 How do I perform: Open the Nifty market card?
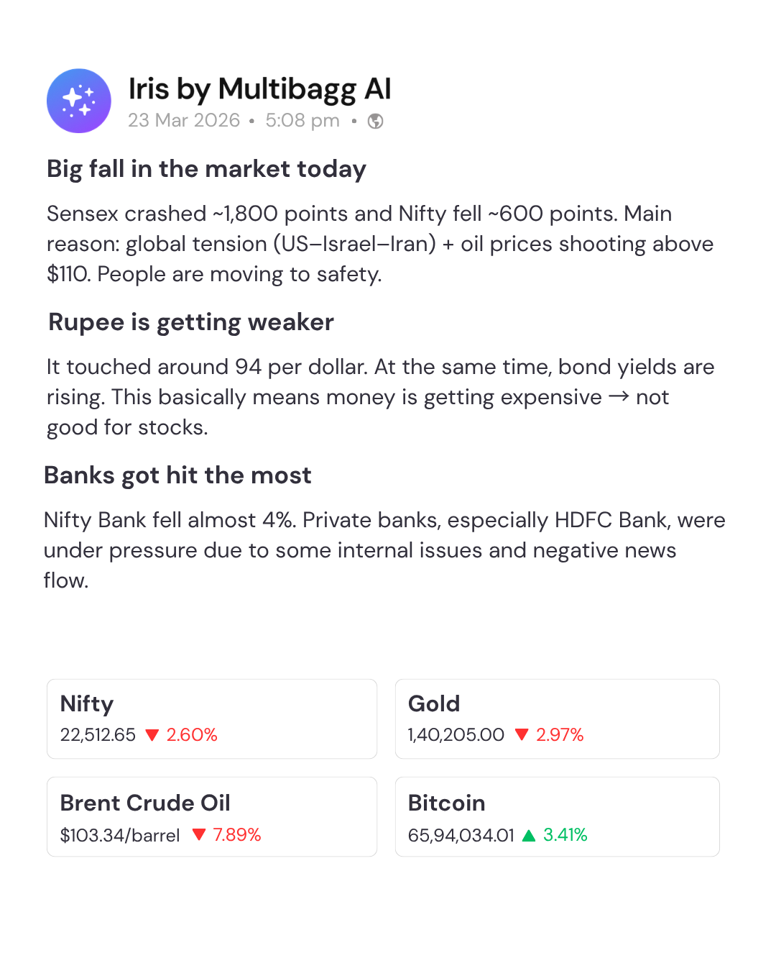click(212, 719)
